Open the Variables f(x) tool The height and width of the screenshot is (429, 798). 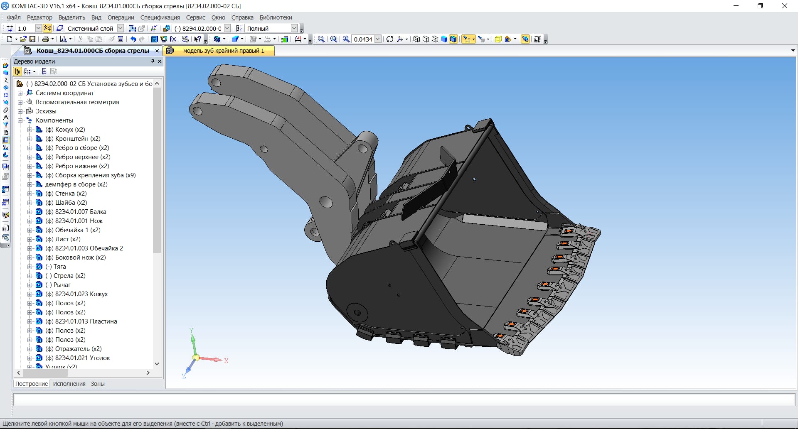point(173,39)
